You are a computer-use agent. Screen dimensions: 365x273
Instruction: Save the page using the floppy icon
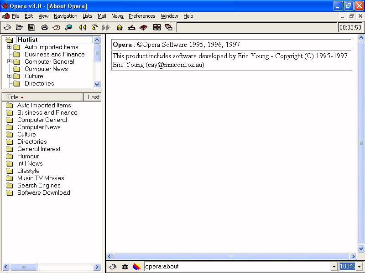click(31, 27)
